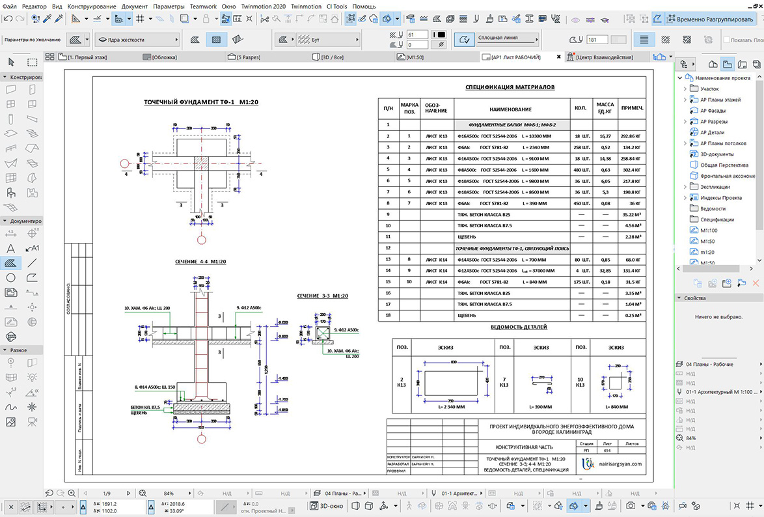The width and height of the screenshot is (764, 517).
Task: Open the Twinmotion 2020 menu
Action: [x=263, y=7]
